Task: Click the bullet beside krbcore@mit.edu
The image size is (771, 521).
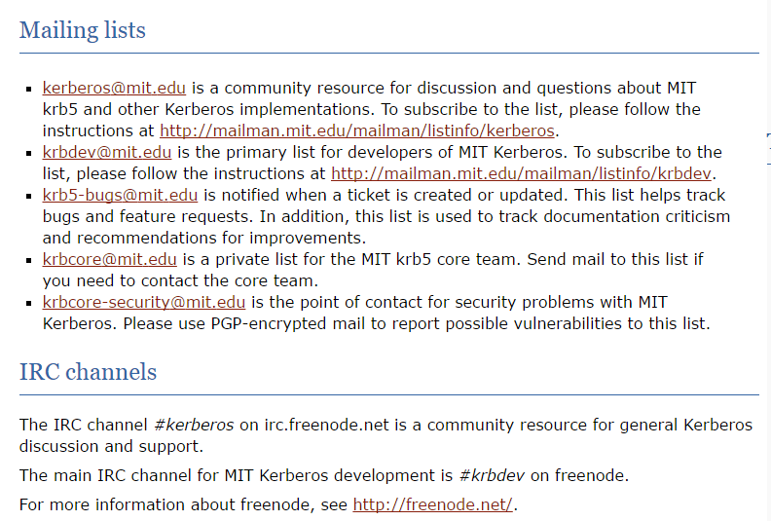Action: 29,260
